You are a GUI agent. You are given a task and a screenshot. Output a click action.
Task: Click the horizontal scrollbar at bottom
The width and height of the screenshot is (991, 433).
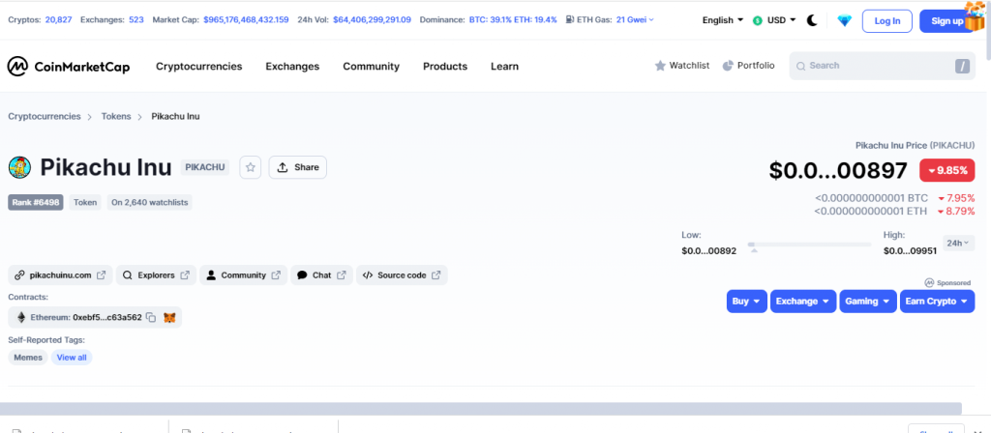(x=481, y=409)
